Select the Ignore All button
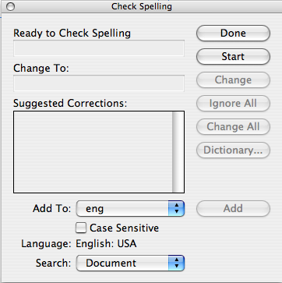 point(233,103)
